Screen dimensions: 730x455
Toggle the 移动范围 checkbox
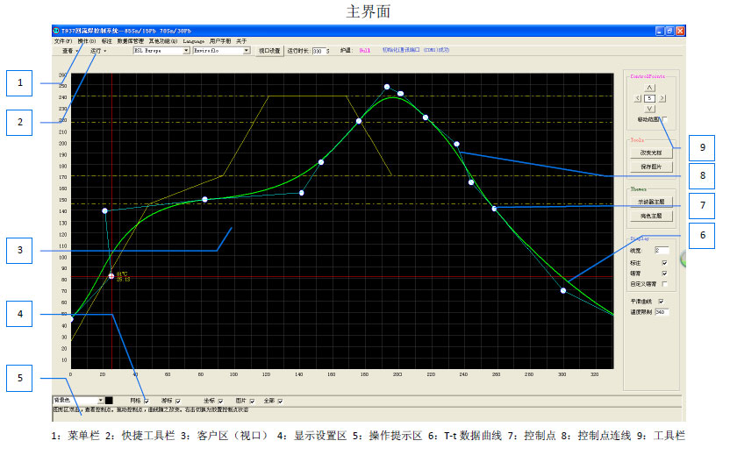pyautogui.click(x=665, y=119)
